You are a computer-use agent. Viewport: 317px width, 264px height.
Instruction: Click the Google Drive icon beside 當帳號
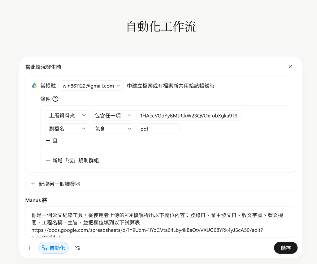pyautogui.click(x=34, y=86)
